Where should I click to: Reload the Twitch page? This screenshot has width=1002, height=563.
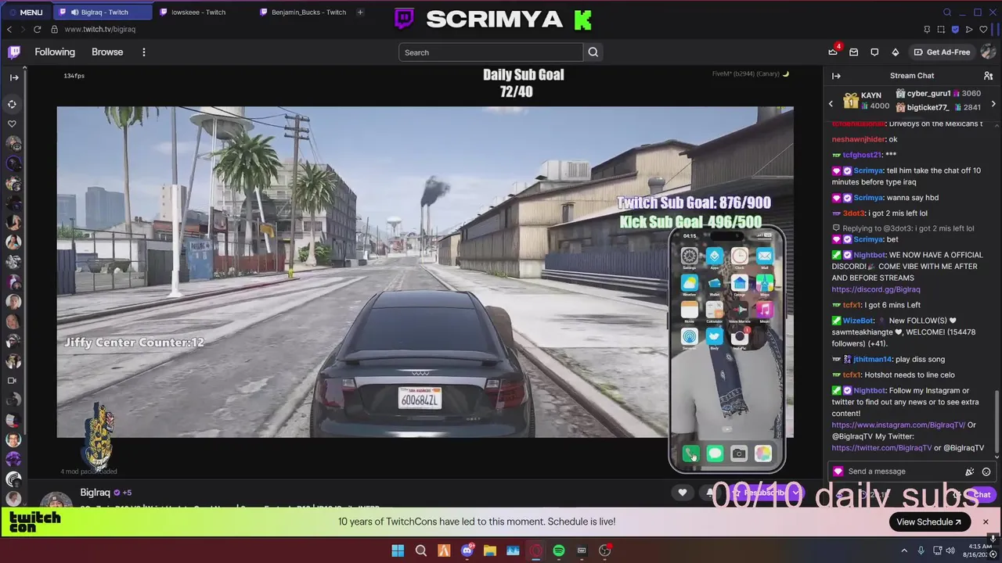point(37,29)
